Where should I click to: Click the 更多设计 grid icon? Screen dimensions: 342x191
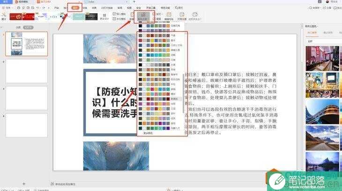[104, 16]
